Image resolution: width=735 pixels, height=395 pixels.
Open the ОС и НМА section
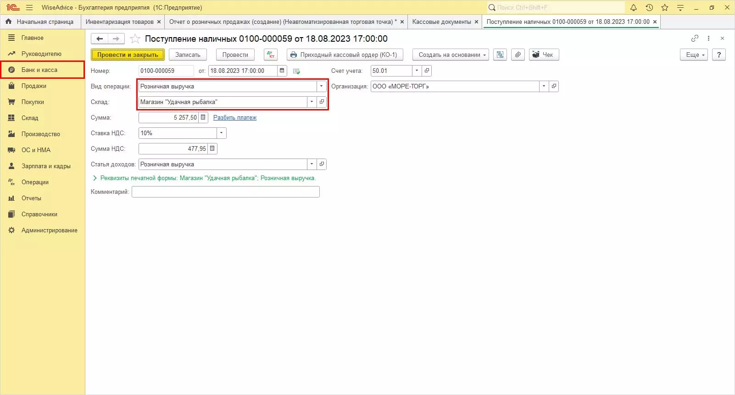click(x=43, y=150)
